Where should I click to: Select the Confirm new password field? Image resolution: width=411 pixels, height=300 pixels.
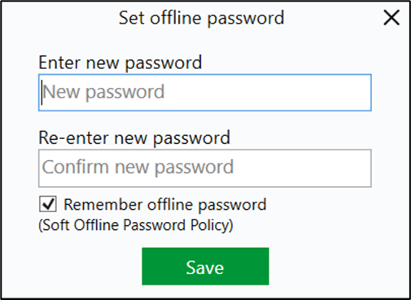point(205,168)
